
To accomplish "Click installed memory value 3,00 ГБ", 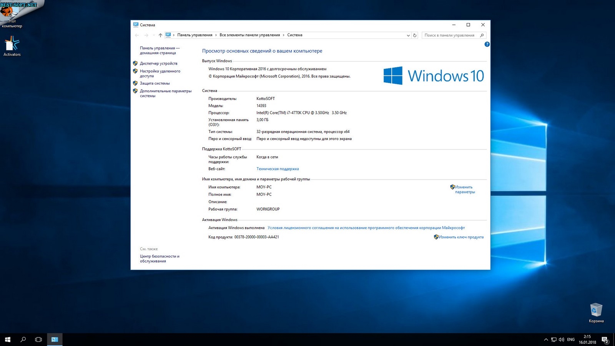I will (263, 120).
